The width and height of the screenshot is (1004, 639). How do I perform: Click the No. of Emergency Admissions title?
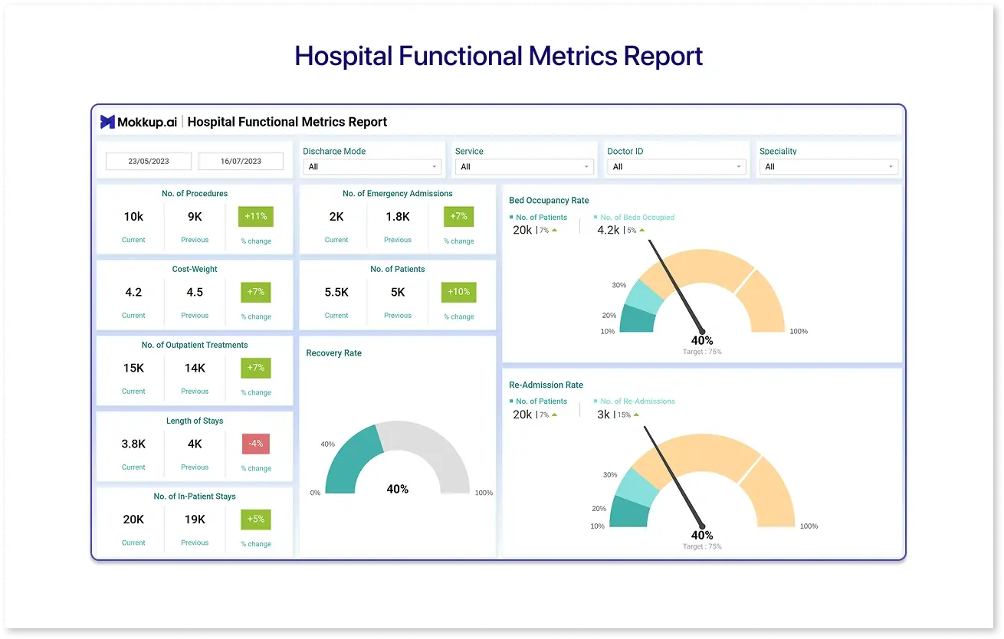[398, 194]
